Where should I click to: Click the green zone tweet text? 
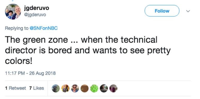tap(88, 50)
